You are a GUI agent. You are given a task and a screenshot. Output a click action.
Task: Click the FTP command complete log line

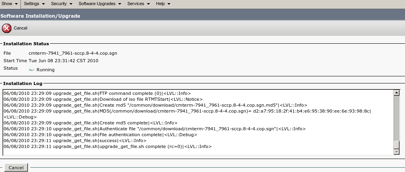(x=97, y=93)
